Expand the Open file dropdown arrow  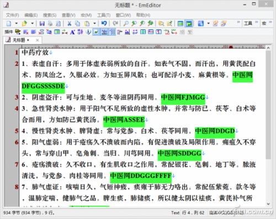(32, 23)
